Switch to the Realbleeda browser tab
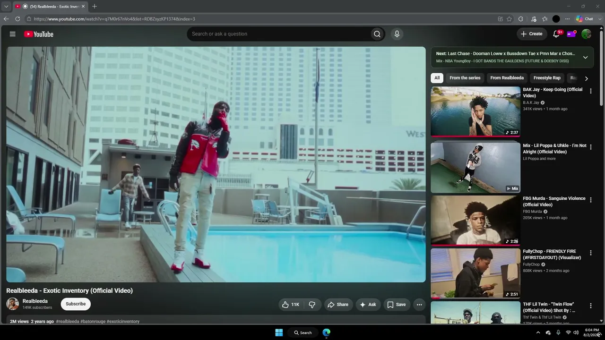 (x=50, y=7)
